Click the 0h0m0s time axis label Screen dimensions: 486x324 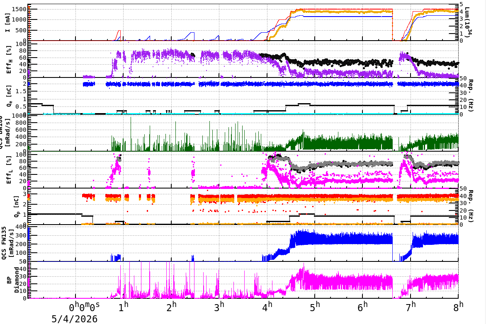coord(84,307)
